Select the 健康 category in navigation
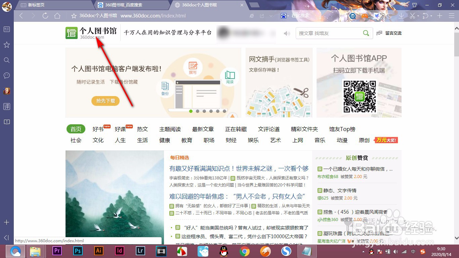The image size is (459, 258). [x=165, y=140]
